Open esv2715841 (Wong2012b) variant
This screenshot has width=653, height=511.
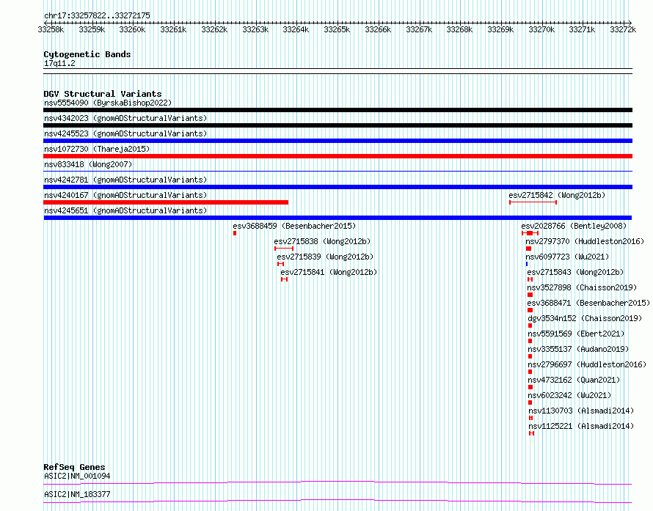click(329, 272)
